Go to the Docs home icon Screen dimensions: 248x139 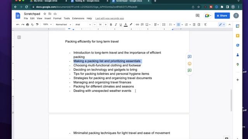(18, 15)
